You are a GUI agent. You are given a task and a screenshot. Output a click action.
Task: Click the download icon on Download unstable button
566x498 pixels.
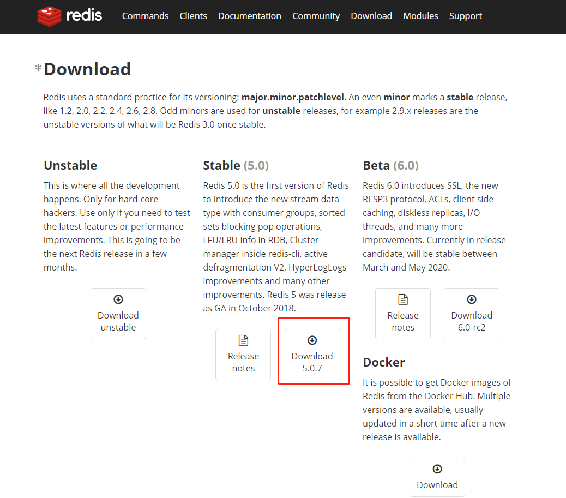[118, 299]
